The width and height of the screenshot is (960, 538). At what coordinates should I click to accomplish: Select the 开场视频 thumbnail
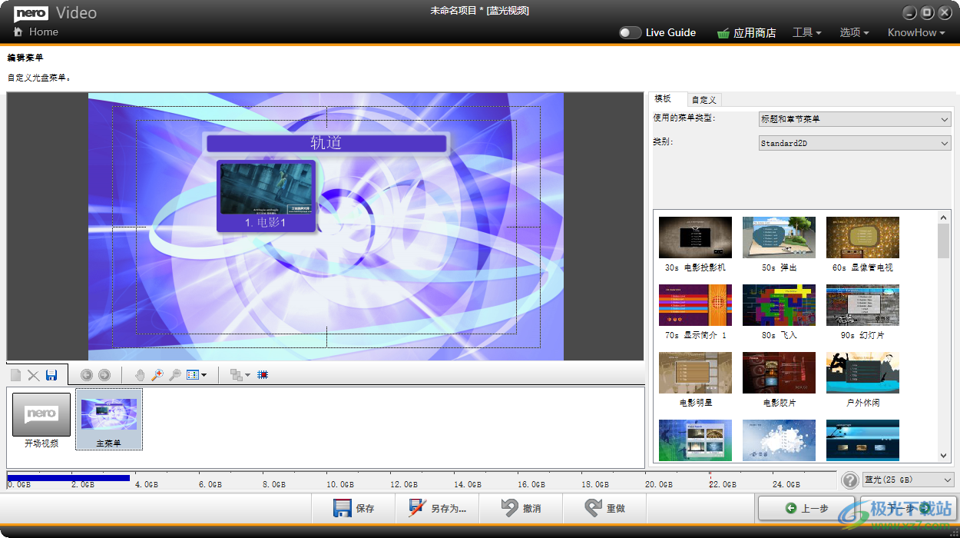41,420
